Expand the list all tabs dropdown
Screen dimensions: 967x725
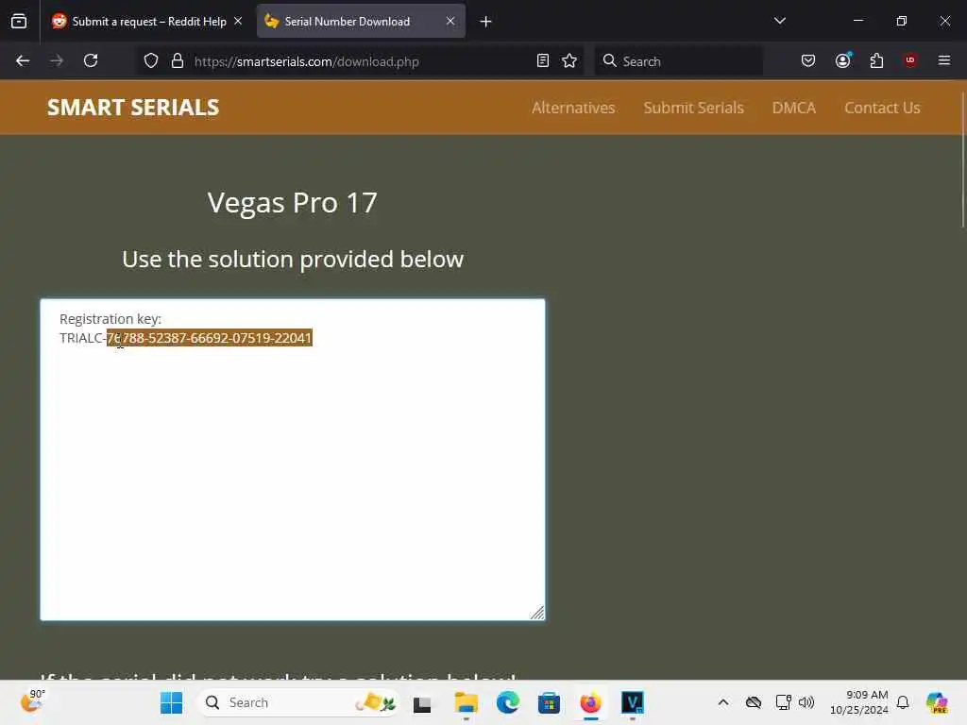779,21
